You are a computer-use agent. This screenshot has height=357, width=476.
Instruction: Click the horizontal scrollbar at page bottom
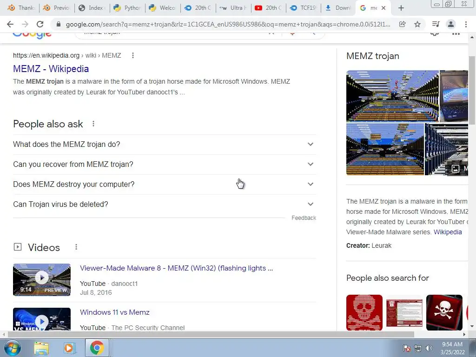(211, 334)
